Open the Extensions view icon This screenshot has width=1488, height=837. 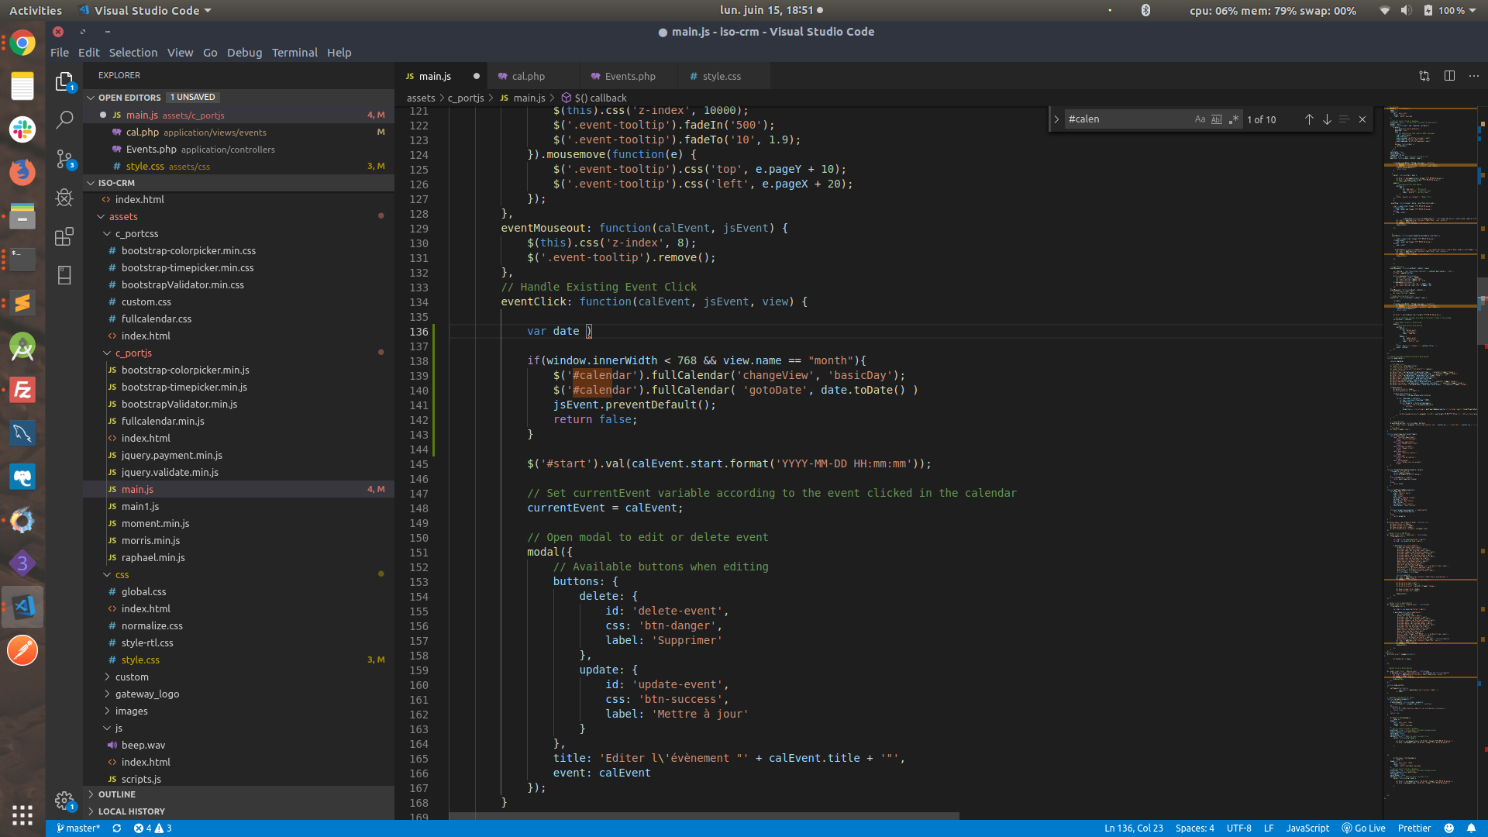pos(64,236)
